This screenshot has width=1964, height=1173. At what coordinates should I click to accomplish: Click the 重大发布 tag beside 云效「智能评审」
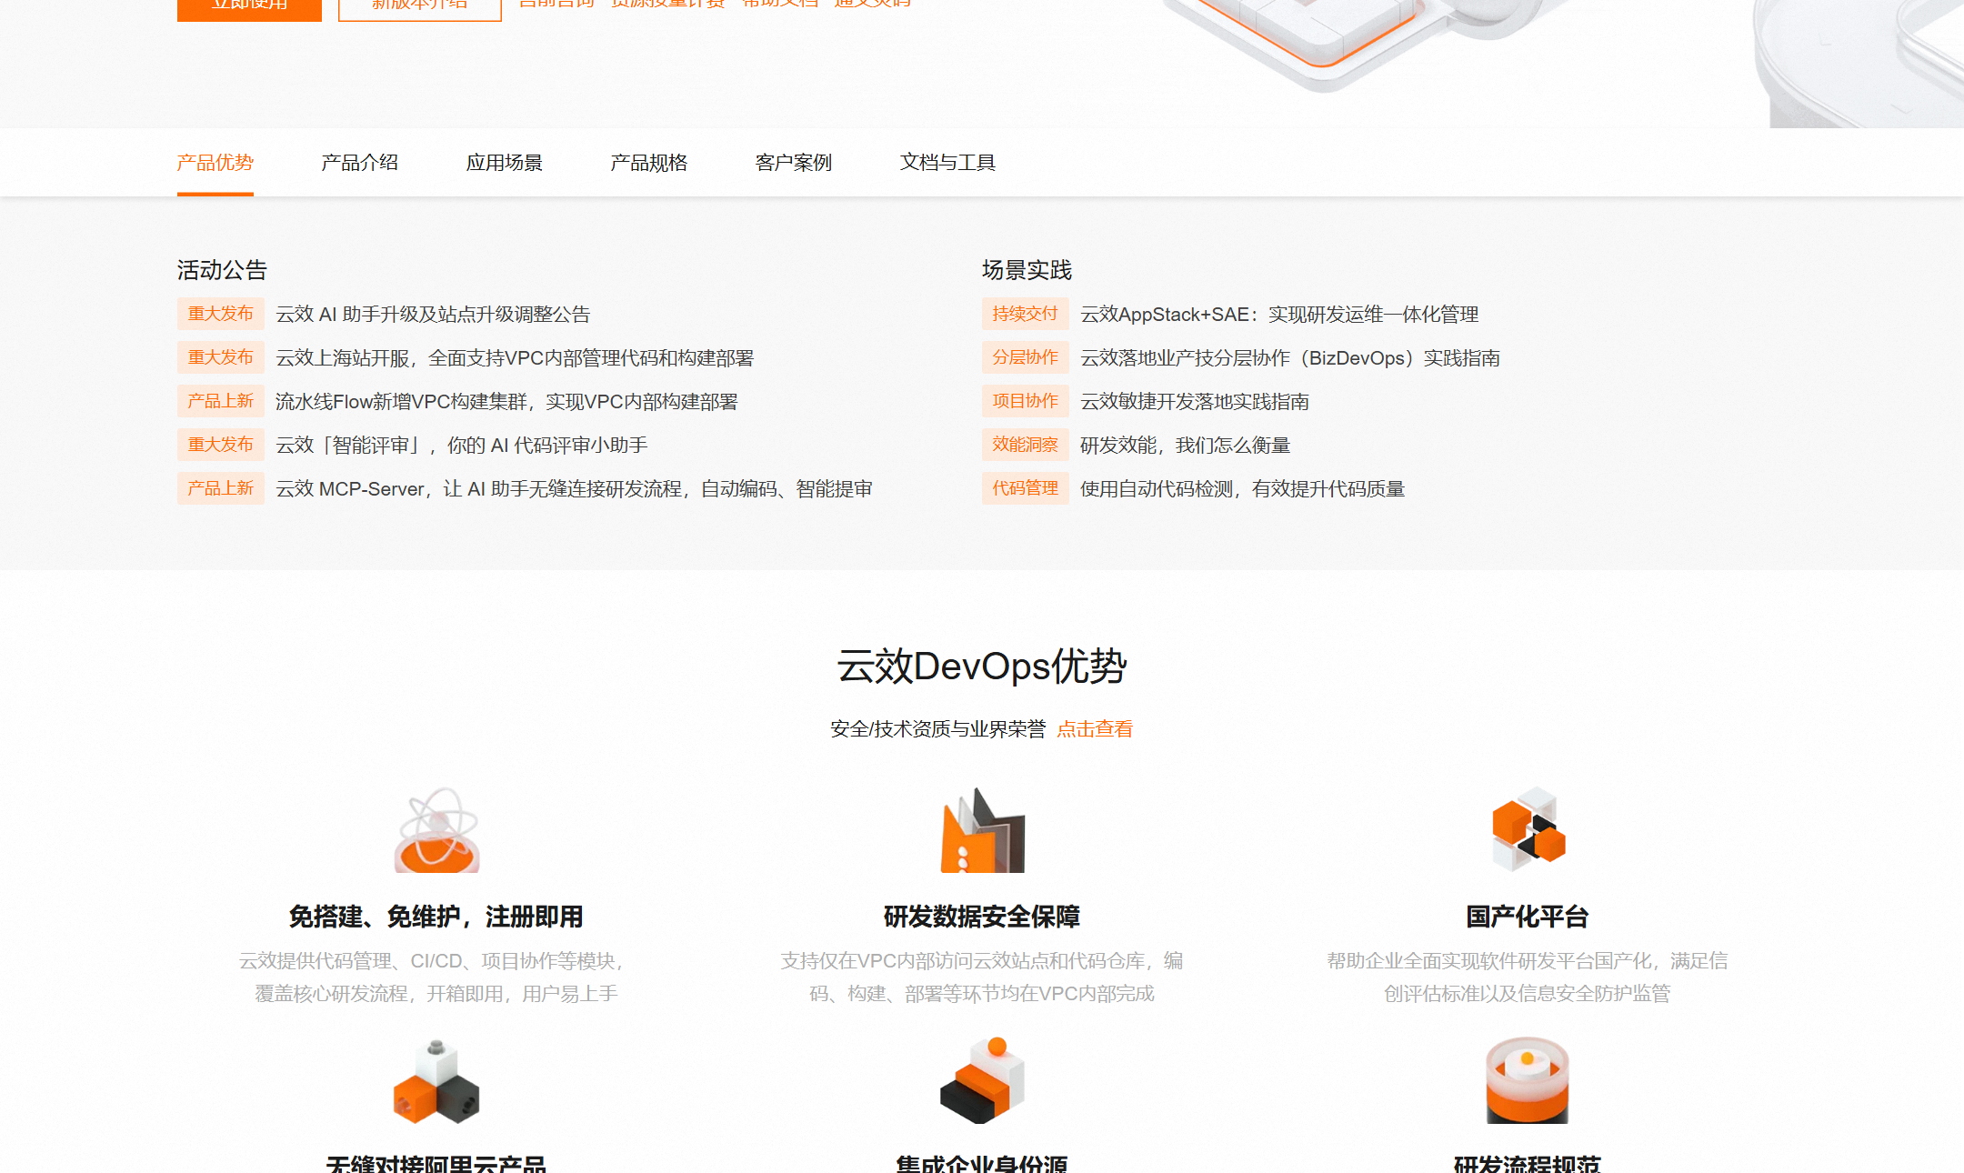[x=221, y=445]
